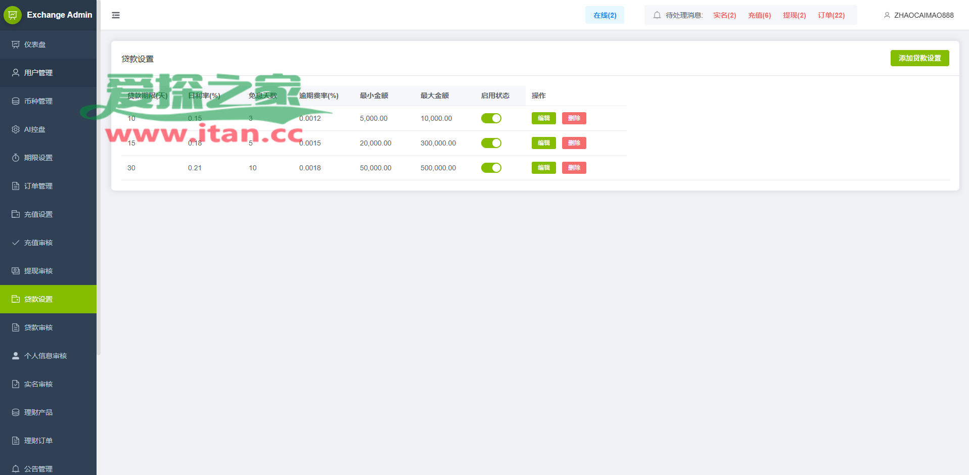
Task: Open 仪表盘 menu item
Action: (48, 44)
